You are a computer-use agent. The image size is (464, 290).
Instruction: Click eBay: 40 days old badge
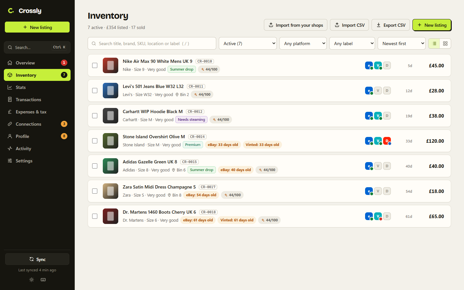pos(236,170)
